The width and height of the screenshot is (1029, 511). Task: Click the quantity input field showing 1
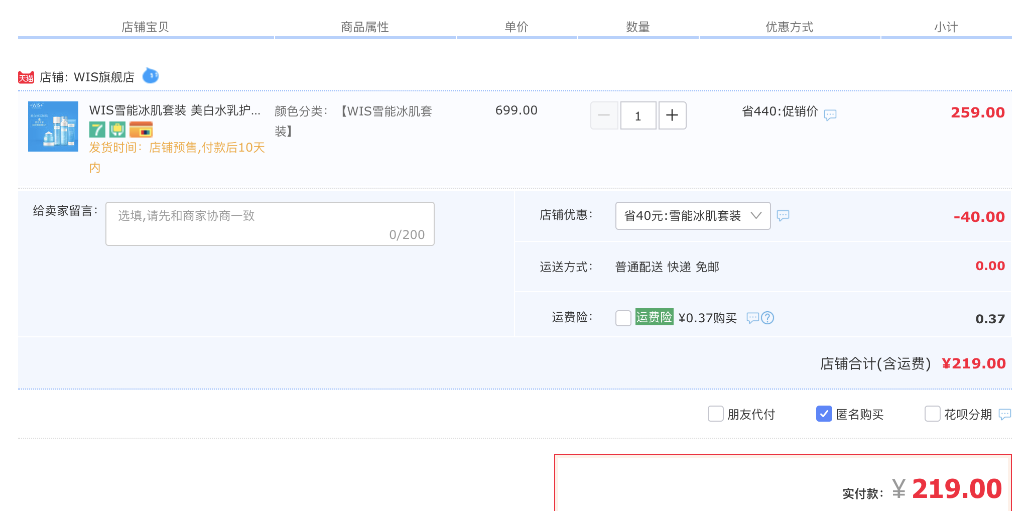coord(638,115)
